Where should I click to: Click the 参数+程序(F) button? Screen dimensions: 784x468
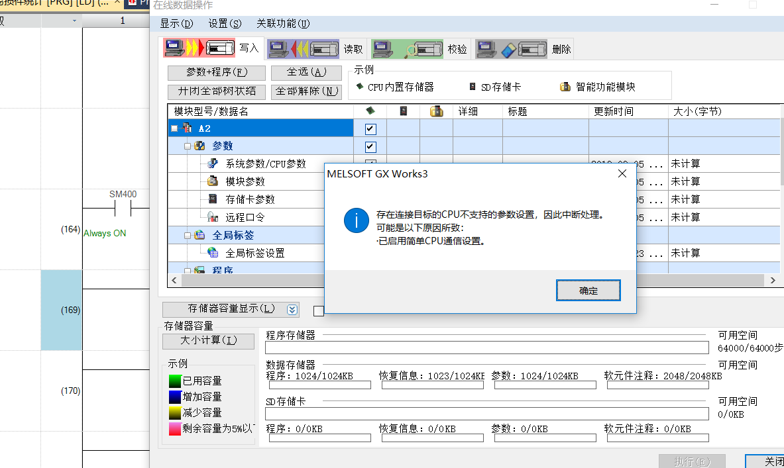click(216, 73)
